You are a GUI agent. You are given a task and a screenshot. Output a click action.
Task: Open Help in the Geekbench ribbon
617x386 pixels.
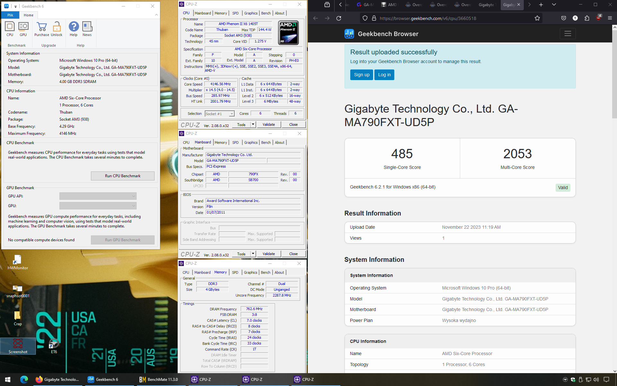coord(74,29)
